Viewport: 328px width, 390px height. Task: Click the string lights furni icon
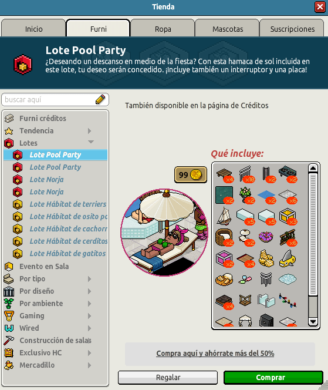click(288, 300)
